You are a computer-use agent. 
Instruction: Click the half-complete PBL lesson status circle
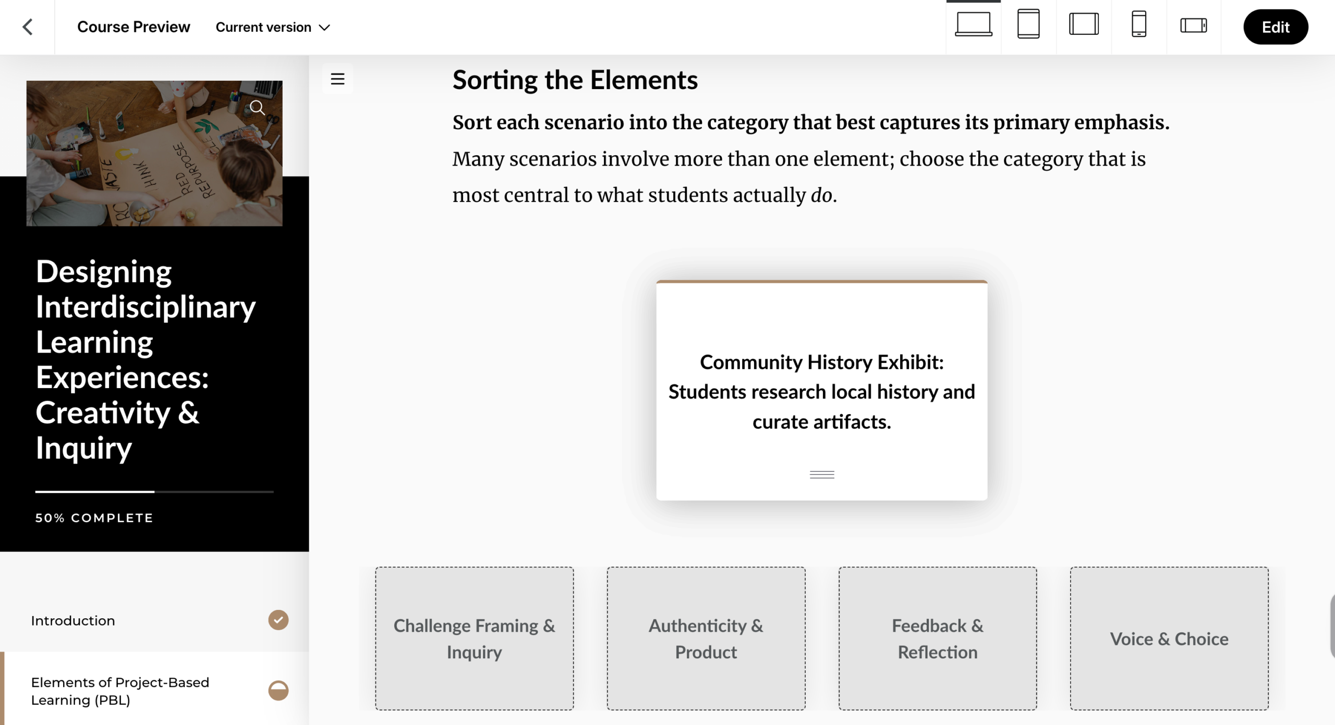coord(278,691)
